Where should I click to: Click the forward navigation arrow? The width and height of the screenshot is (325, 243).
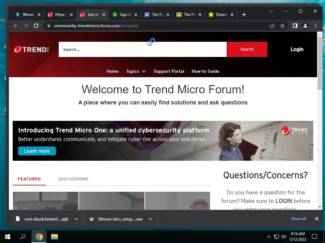(x=26, y=26)
